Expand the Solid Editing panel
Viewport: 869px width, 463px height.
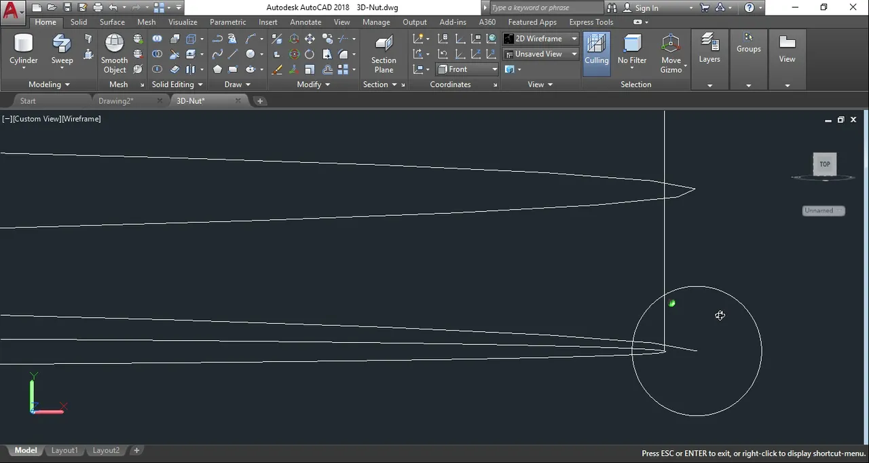pos(177,84)
